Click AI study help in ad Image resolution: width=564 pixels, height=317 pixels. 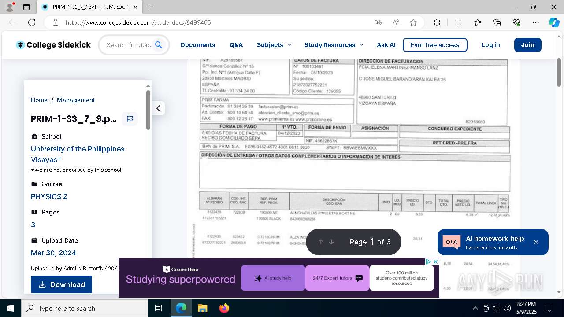click(273, 278)
